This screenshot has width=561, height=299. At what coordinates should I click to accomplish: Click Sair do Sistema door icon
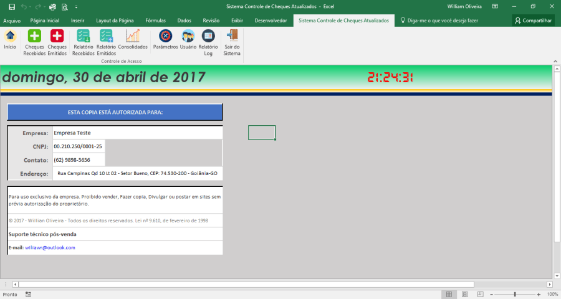232,36
